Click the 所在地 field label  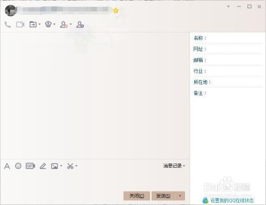tap(202, 82)
